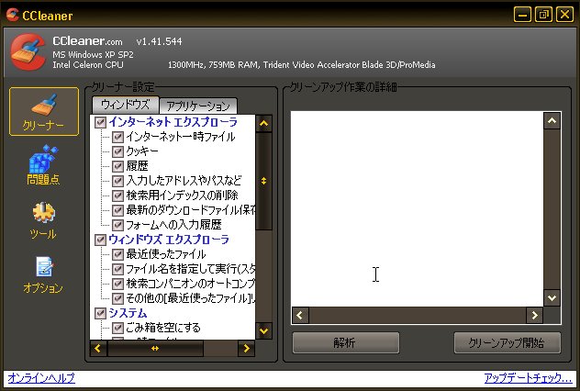Click details pane scroll down arrow

552,297
